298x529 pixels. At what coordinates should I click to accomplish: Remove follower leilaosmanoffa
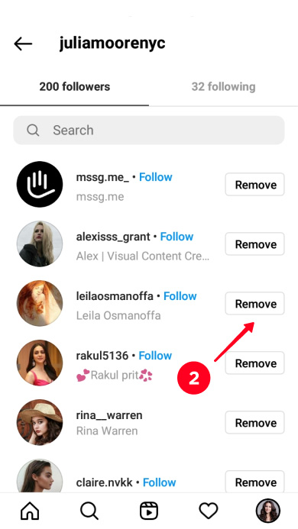click(x=254, y=304)
